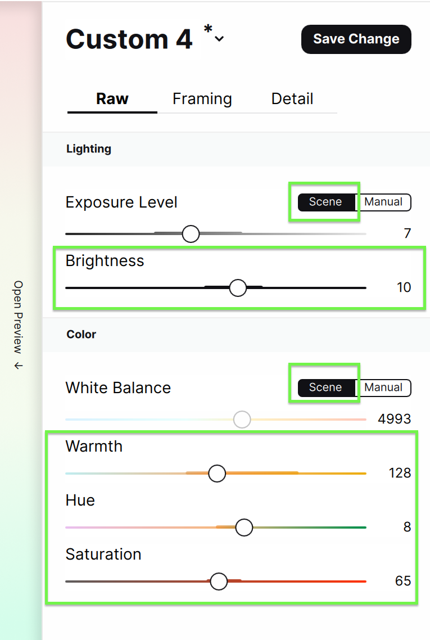Switch Exposure Level to Manual mode
Screen dimensions: 430x640
(x=384, y=202)
